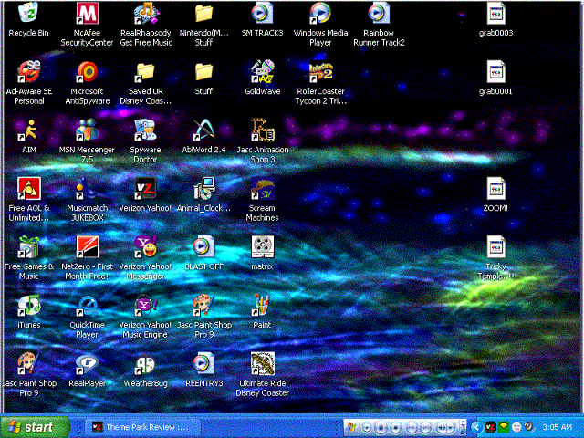Image resolution: width=584 pixels, height=438 pixels.
Task: Skip to next track in taskbar player
Action: [x=426, y=427]
